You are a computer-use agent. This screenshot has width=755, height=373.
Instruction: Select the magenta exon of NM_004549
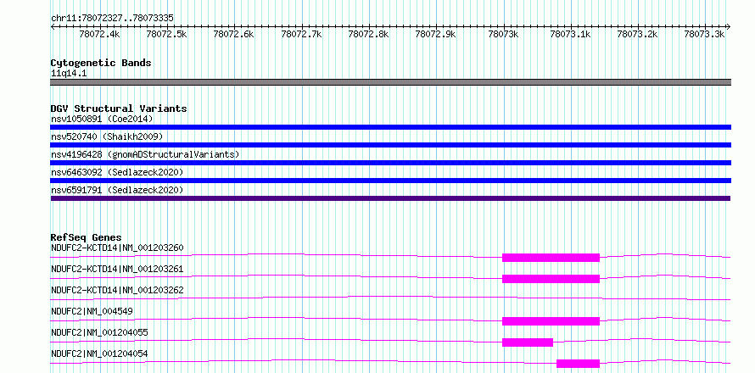click(551, 321)
